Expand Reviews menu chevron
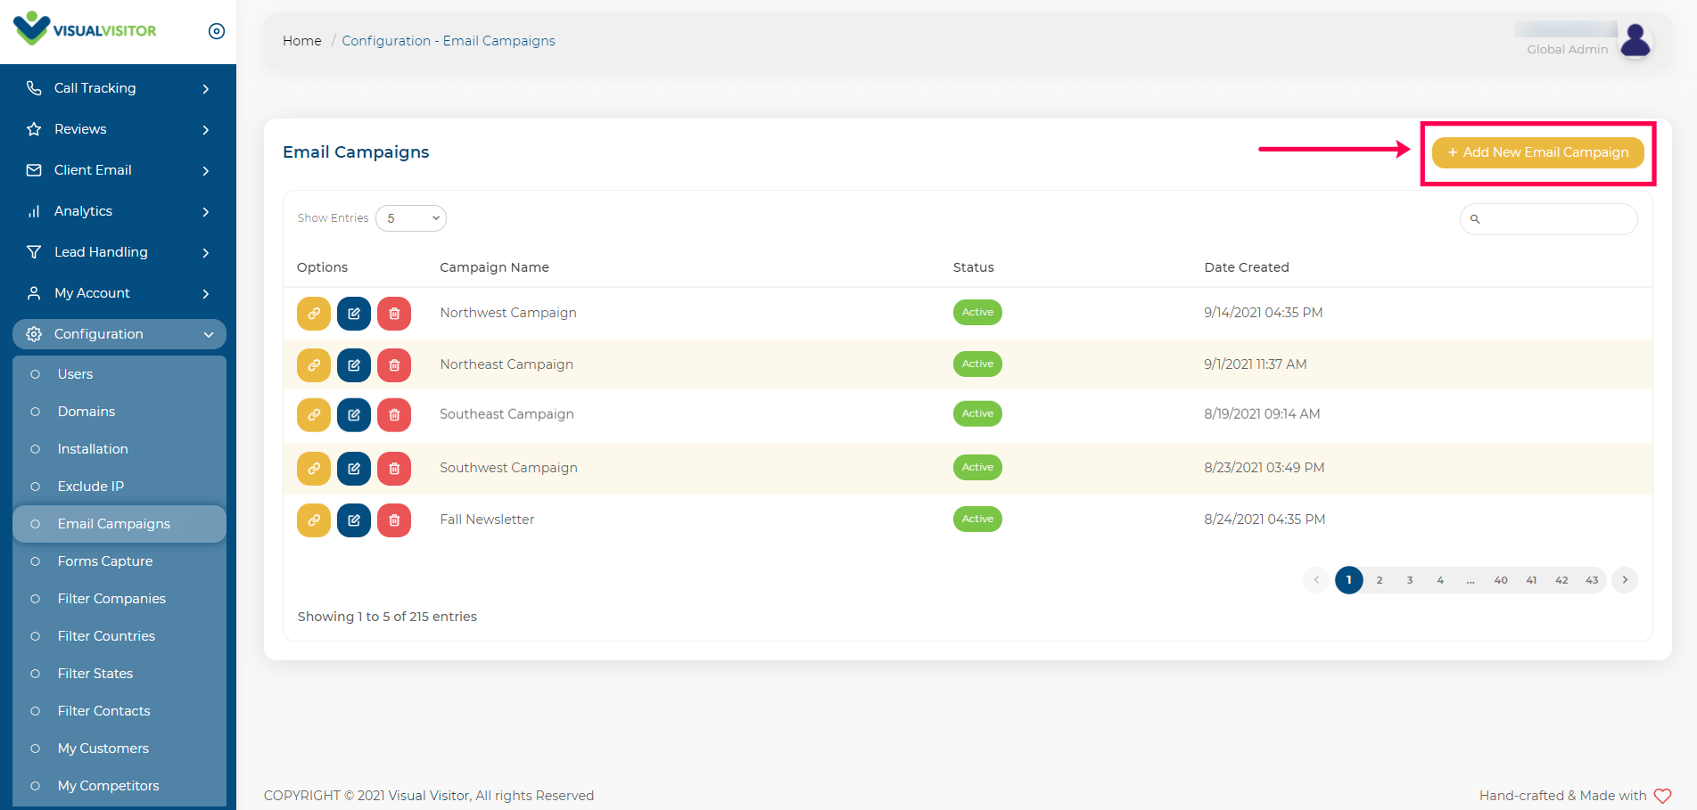1697x810 pixels. tap(206, 130)
